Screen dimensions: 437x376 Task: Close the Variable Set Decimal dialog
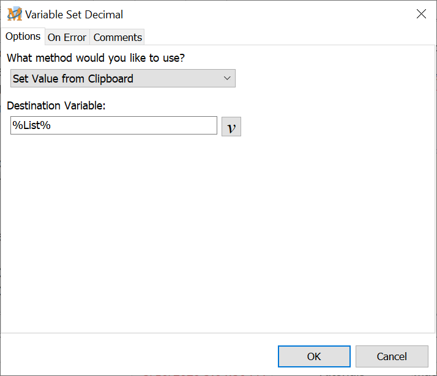(421, 14)
